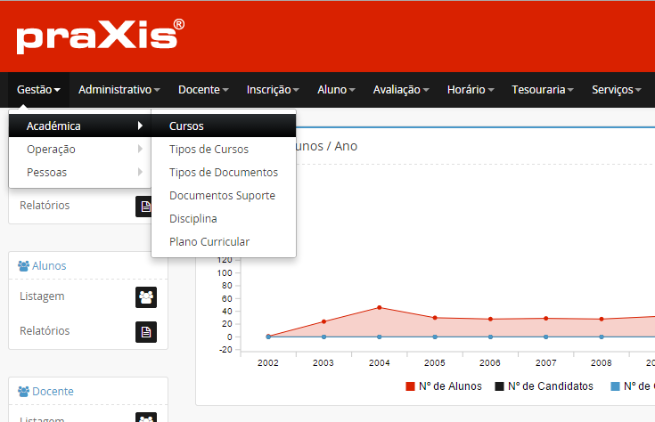Open the Listagem users icon in the Alunos panel
This screenshot has height=422, width=655.
click(x=146, y=297)
